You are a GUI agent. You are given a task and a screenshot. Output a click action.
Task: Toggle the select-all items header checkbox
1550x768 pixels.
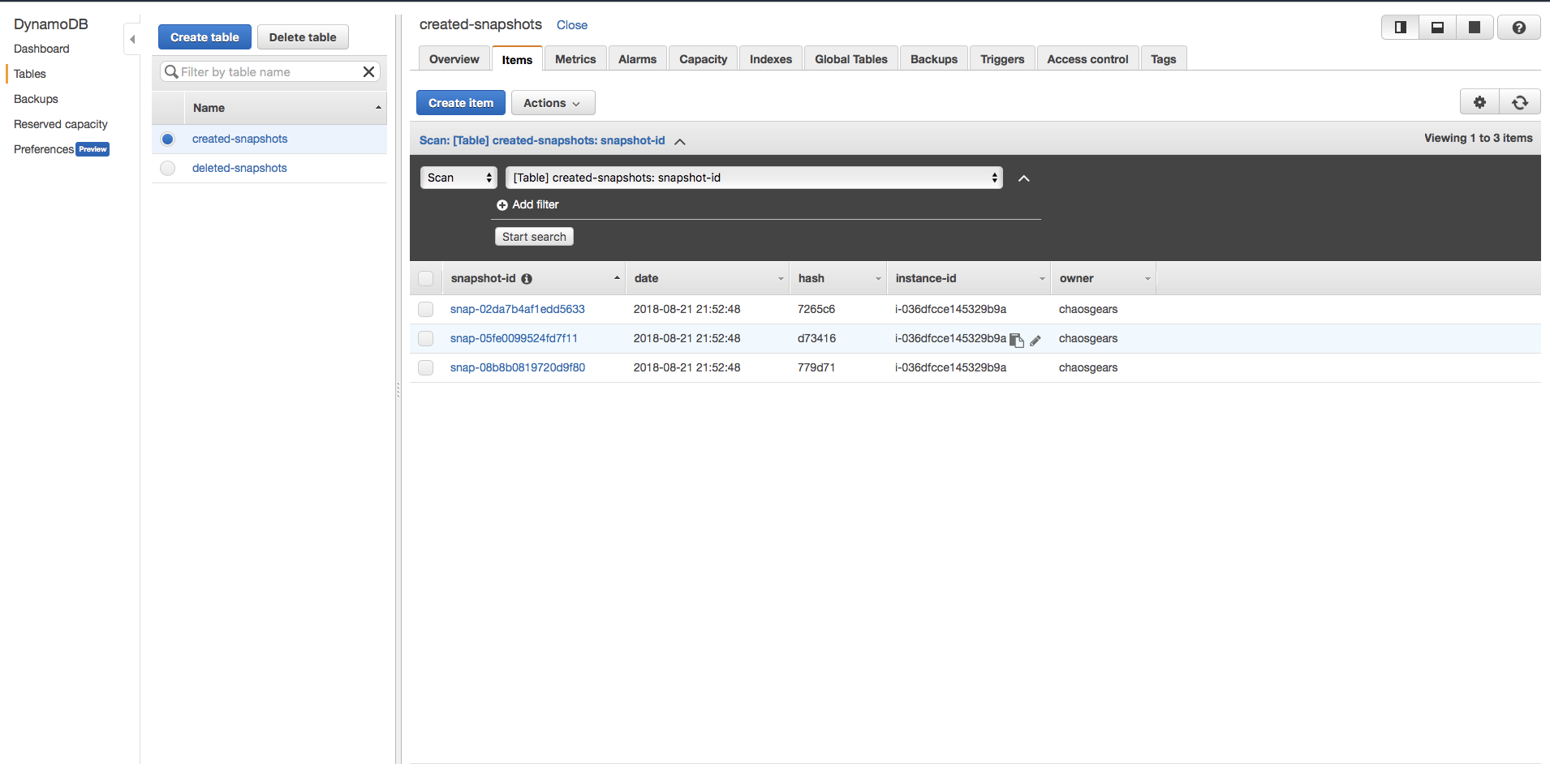(425, 278)
